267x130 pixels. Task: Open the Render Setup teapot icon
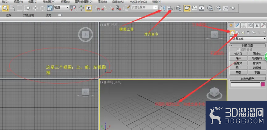point(218,8)
